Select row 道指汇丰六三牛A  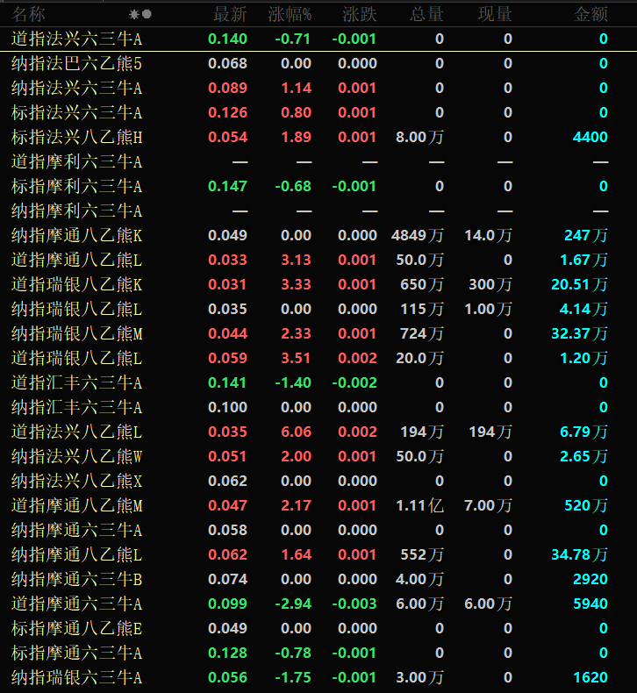click(318, 382)
